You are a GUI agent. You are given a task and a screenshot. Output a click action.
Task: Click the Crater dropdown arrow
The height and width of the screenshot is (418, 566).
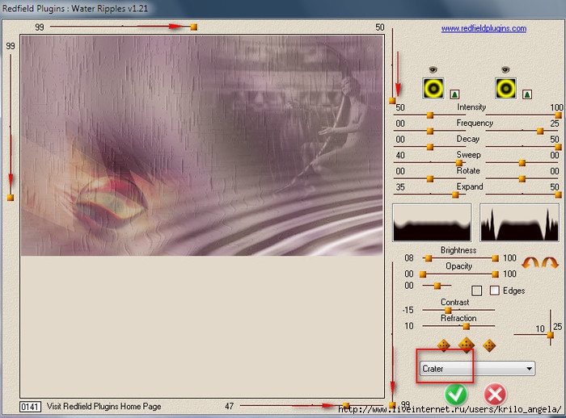pos(529,369)
